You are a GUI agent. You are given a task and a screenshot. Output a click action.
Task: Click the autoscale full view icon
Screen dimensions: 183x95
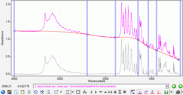36,92
